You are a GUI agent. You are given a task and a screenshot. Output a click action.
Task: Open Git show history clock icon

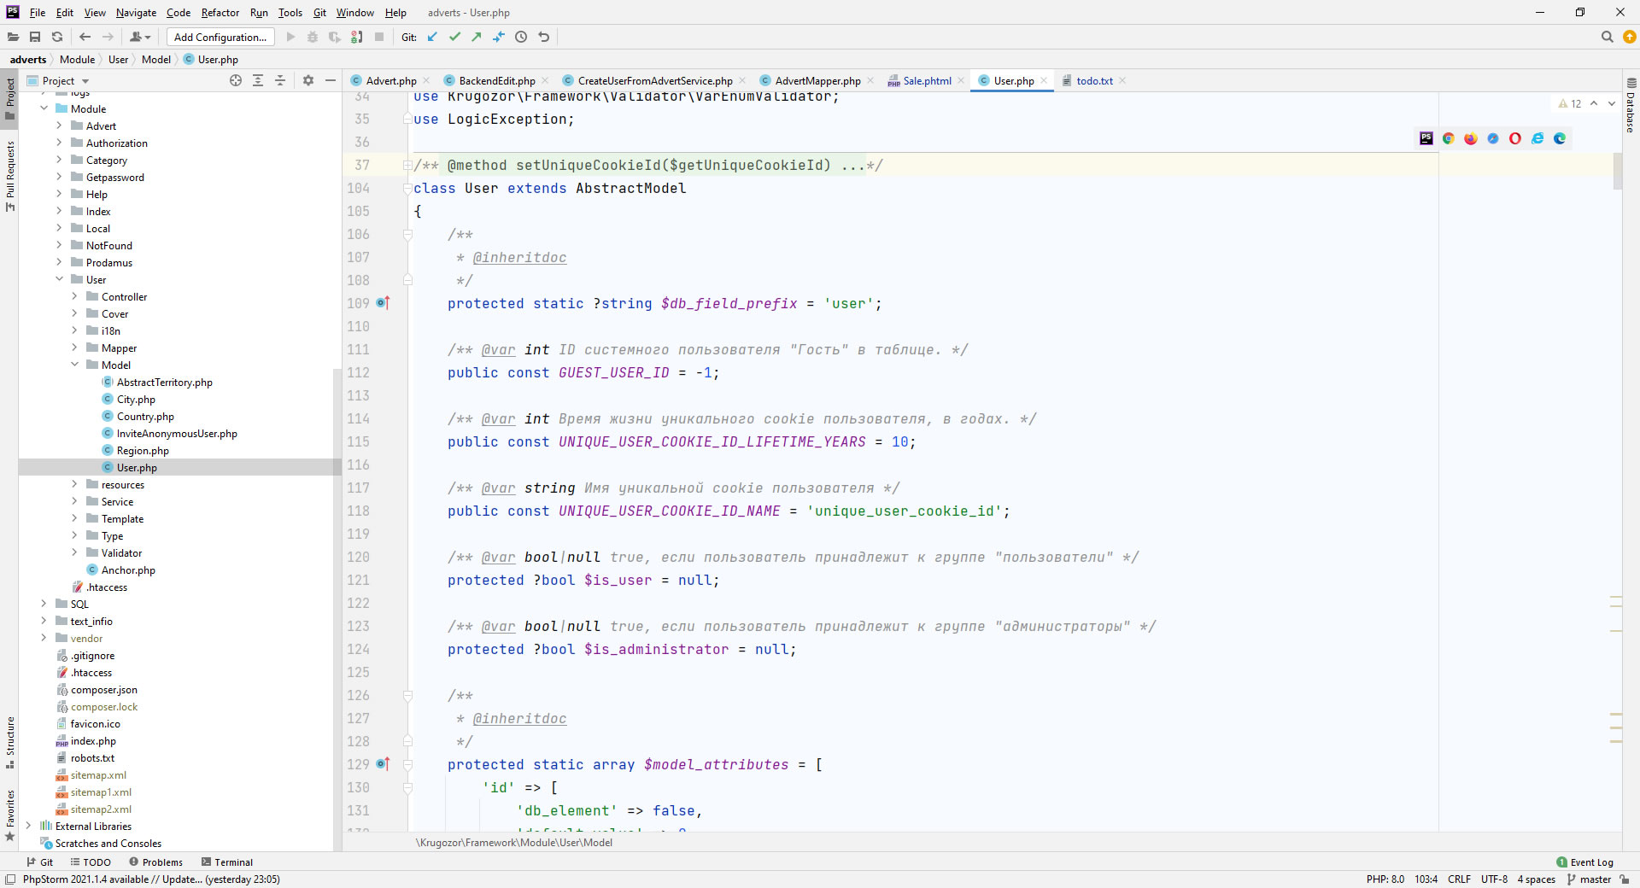[x=521, y=37]
